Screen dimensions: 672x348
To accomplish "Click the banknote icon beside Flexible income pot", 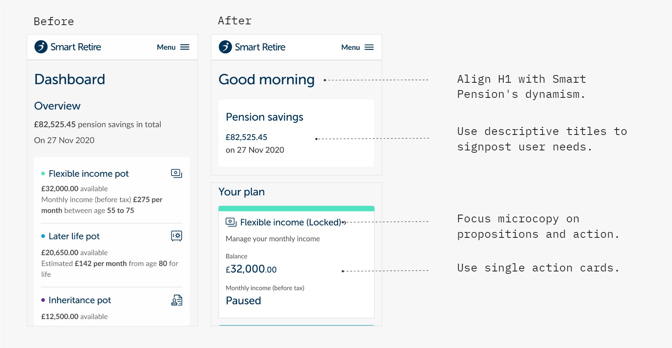I will [x=177, y=173].
